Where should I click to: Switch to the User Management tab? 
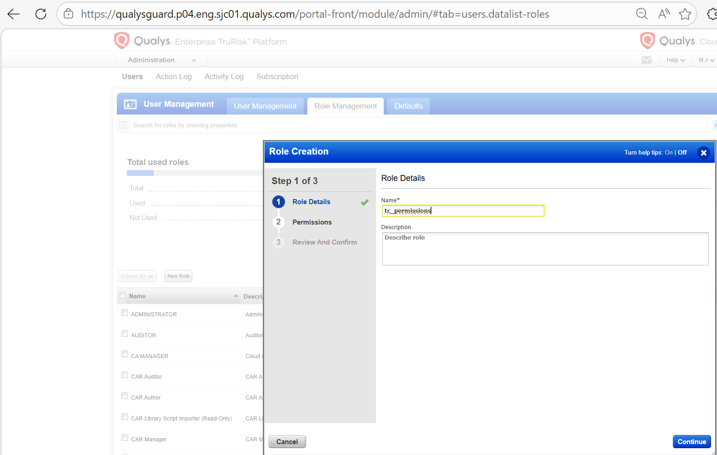[x=265, y=106]
